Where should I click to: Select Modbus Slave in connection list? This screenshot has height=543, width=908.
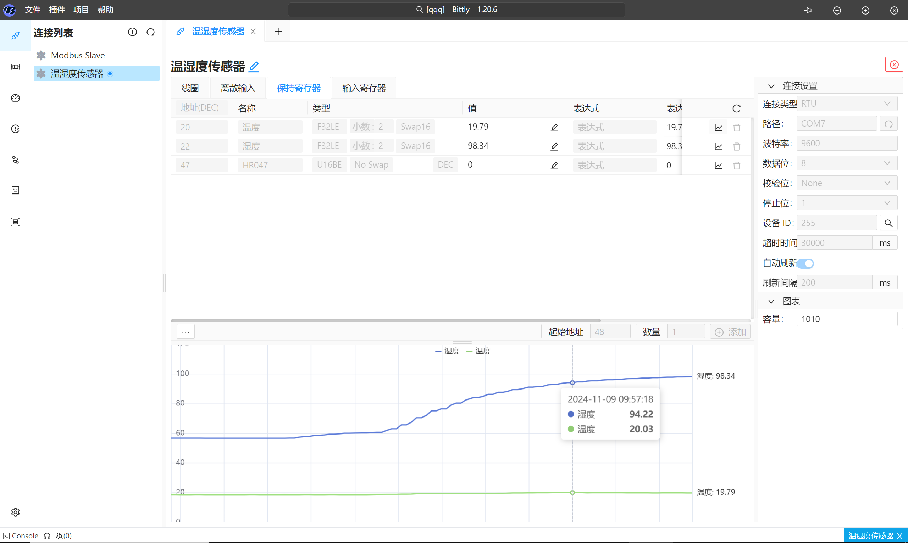97,56
